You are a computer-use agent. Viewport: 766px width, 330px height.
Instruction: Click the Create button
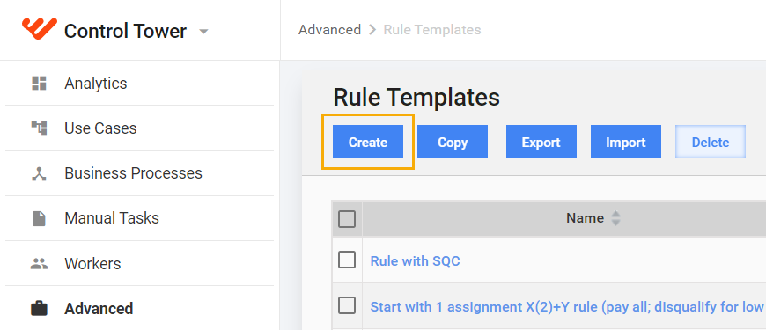tap(368, 142)
